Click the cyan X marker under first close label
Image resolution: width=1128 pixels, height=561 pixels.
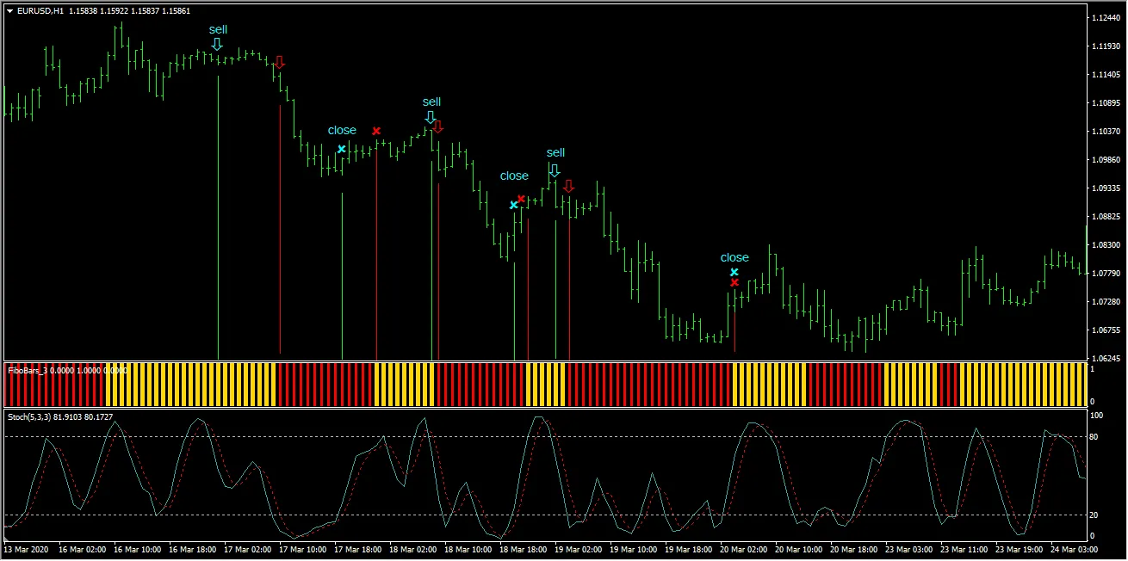(341, 149)
